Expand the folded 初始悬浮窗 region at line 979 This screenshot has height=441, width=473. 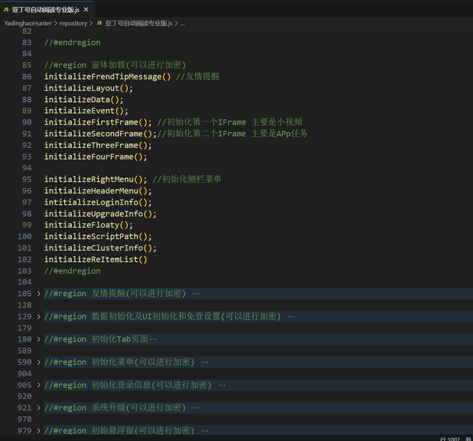tap(39, 431)
